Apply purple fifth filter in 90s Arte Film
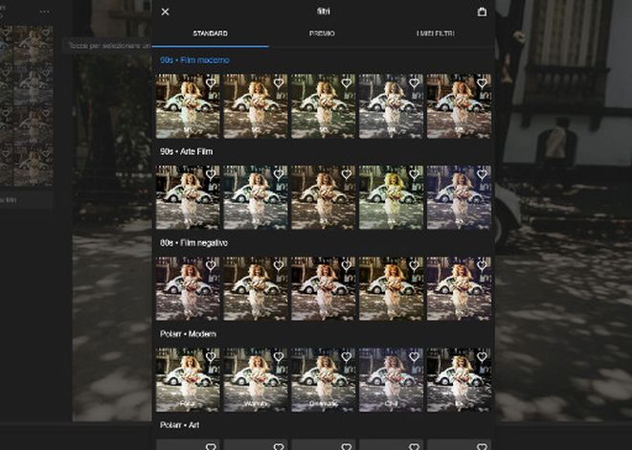This screenshot has width=632, height=450. click(459, 197)
